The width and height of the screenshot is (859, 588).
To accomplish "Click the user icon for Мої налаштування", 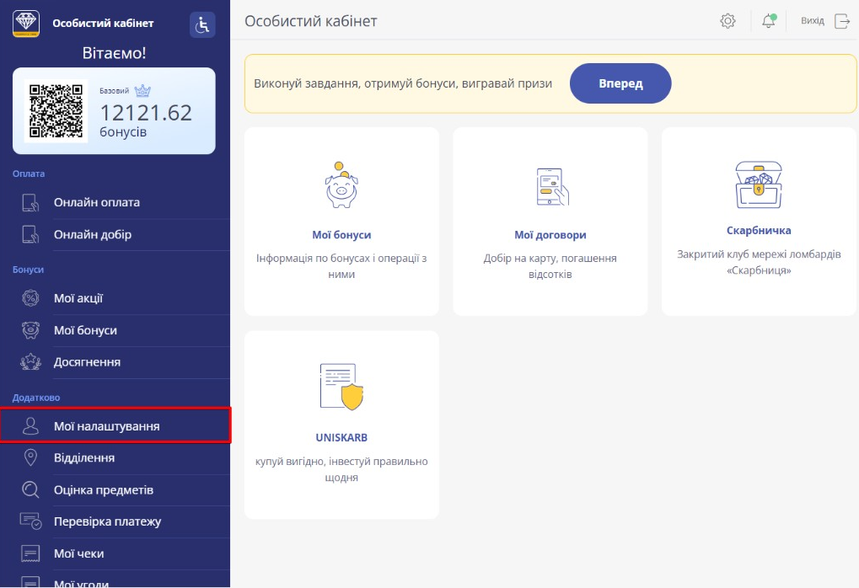I will click(x=30, y=426).
